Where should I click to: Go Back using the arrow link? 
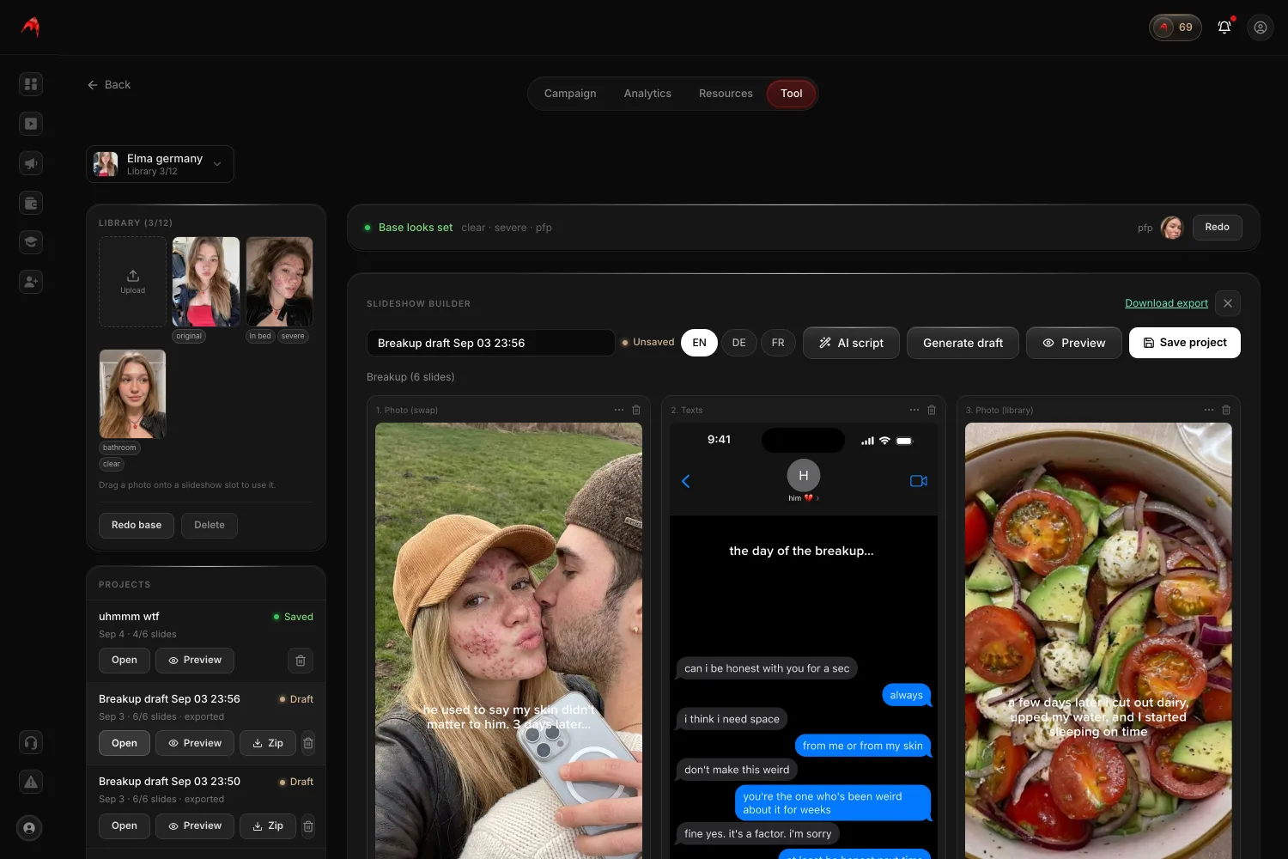click(109, 85)
